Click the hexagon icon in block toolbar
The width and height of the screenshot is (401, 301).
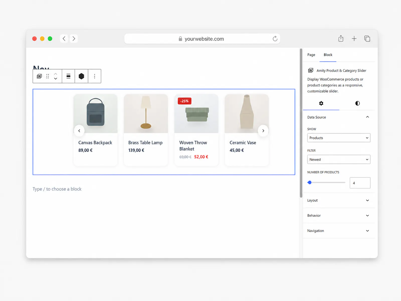81,76
